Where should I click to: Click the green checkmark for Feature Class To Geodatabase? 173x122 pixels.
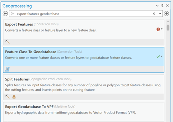[158, 57]
